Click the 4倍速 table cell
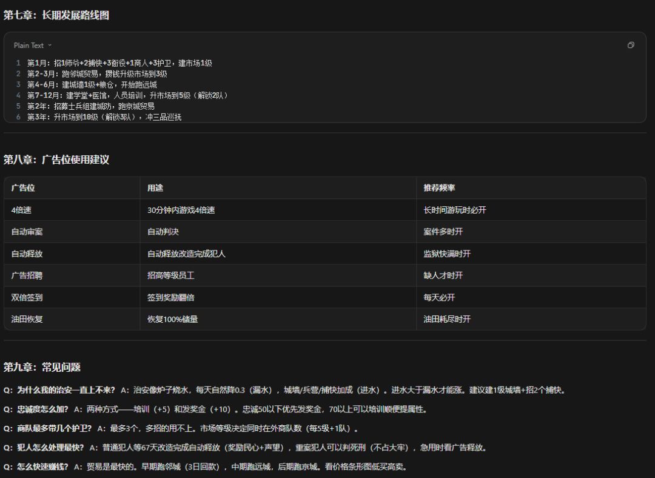 (72, 210)
